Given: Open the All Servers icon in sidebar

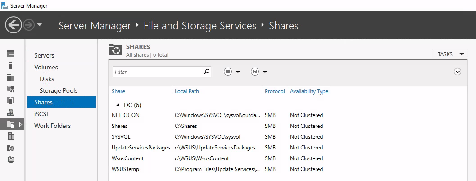Looking at the screenshot, I should [11, 77].
